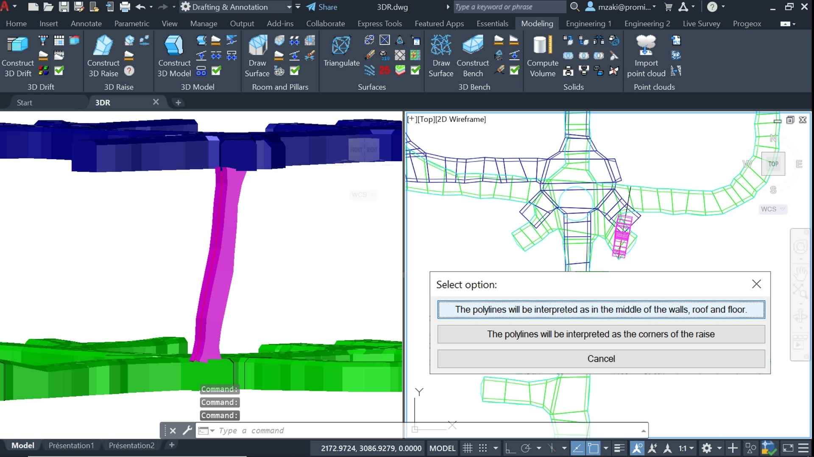Open the Présentation1 layout tab
Viewport: 814px width, 457px height.
(x=71, y=445)
